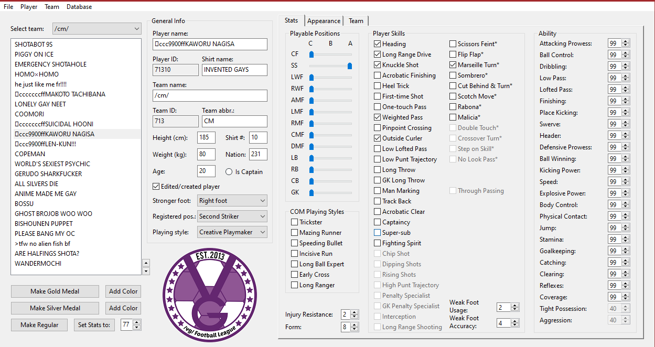The width and height of the screenshot is (655, 347).
Task: Select BOSSU in the player list
Action: (76, 204)
